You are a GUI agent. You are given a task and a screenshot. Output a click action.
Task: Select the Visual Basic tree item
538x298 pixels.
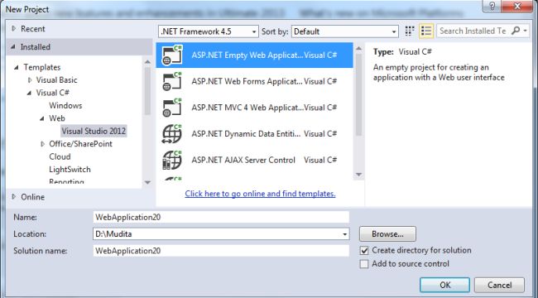click(x=56, y=80)
